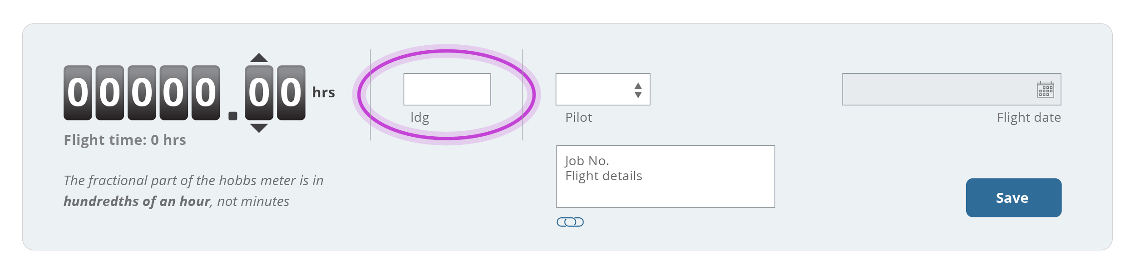Select the last hundredths digit of hobbs meter
Screen dimensions: 1135x273
291,93
